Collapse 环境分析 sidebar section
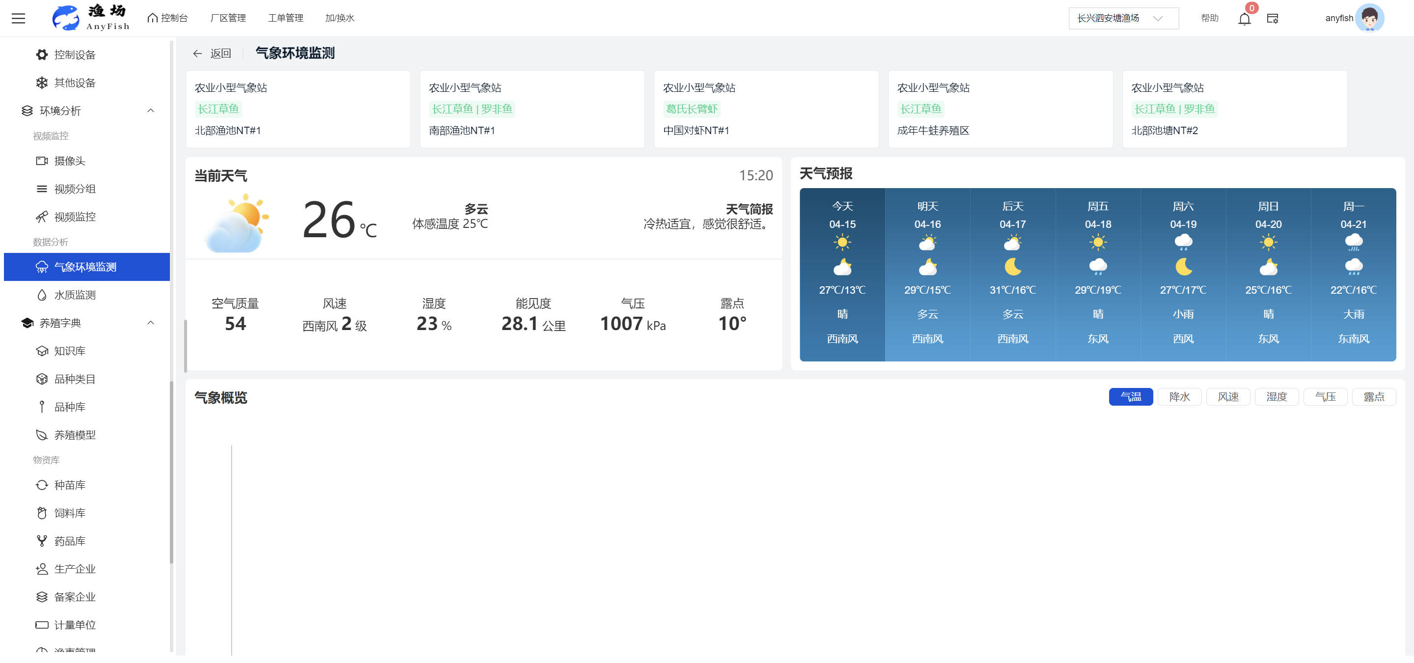The image size is (1414, 663). tap(150, 110)
